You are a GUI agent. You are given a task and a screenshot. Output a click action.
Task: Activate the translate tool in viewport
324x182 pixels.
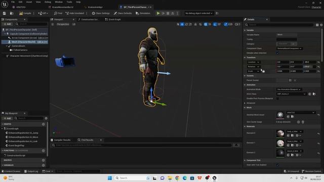(182, 24)
